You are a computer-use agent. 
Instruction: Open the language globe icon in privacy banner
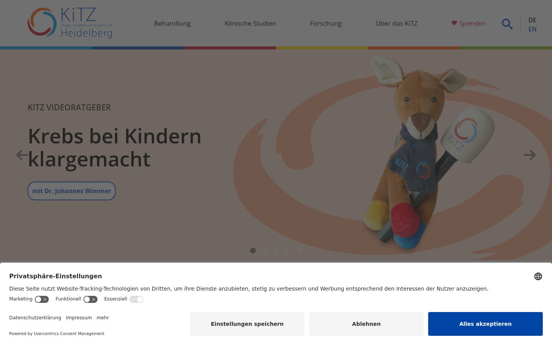[x=538, y=276]
